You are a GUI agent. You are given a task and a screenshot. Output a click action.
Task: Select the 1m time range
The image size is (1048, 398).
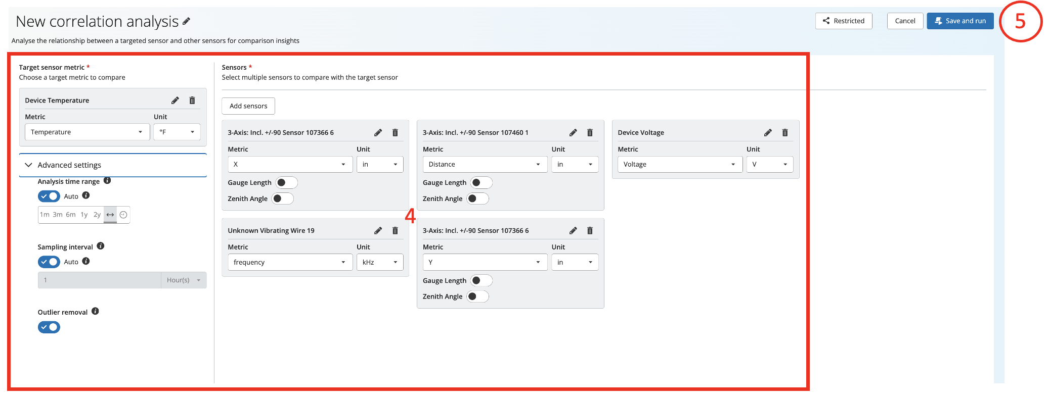click(45, 215)
